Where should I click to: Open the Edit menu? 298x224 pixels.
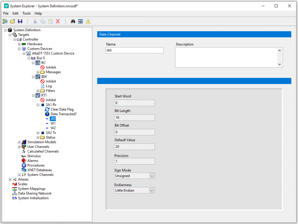pos(15,13)
